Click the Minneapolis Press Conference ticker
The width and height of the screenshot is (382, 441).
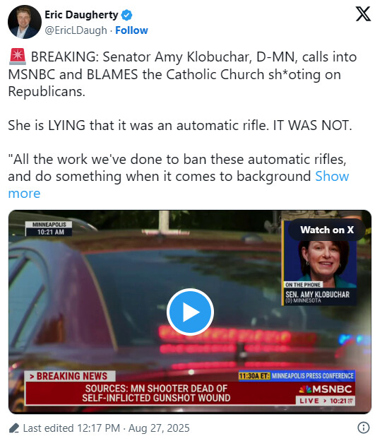[x=297, y=376]
